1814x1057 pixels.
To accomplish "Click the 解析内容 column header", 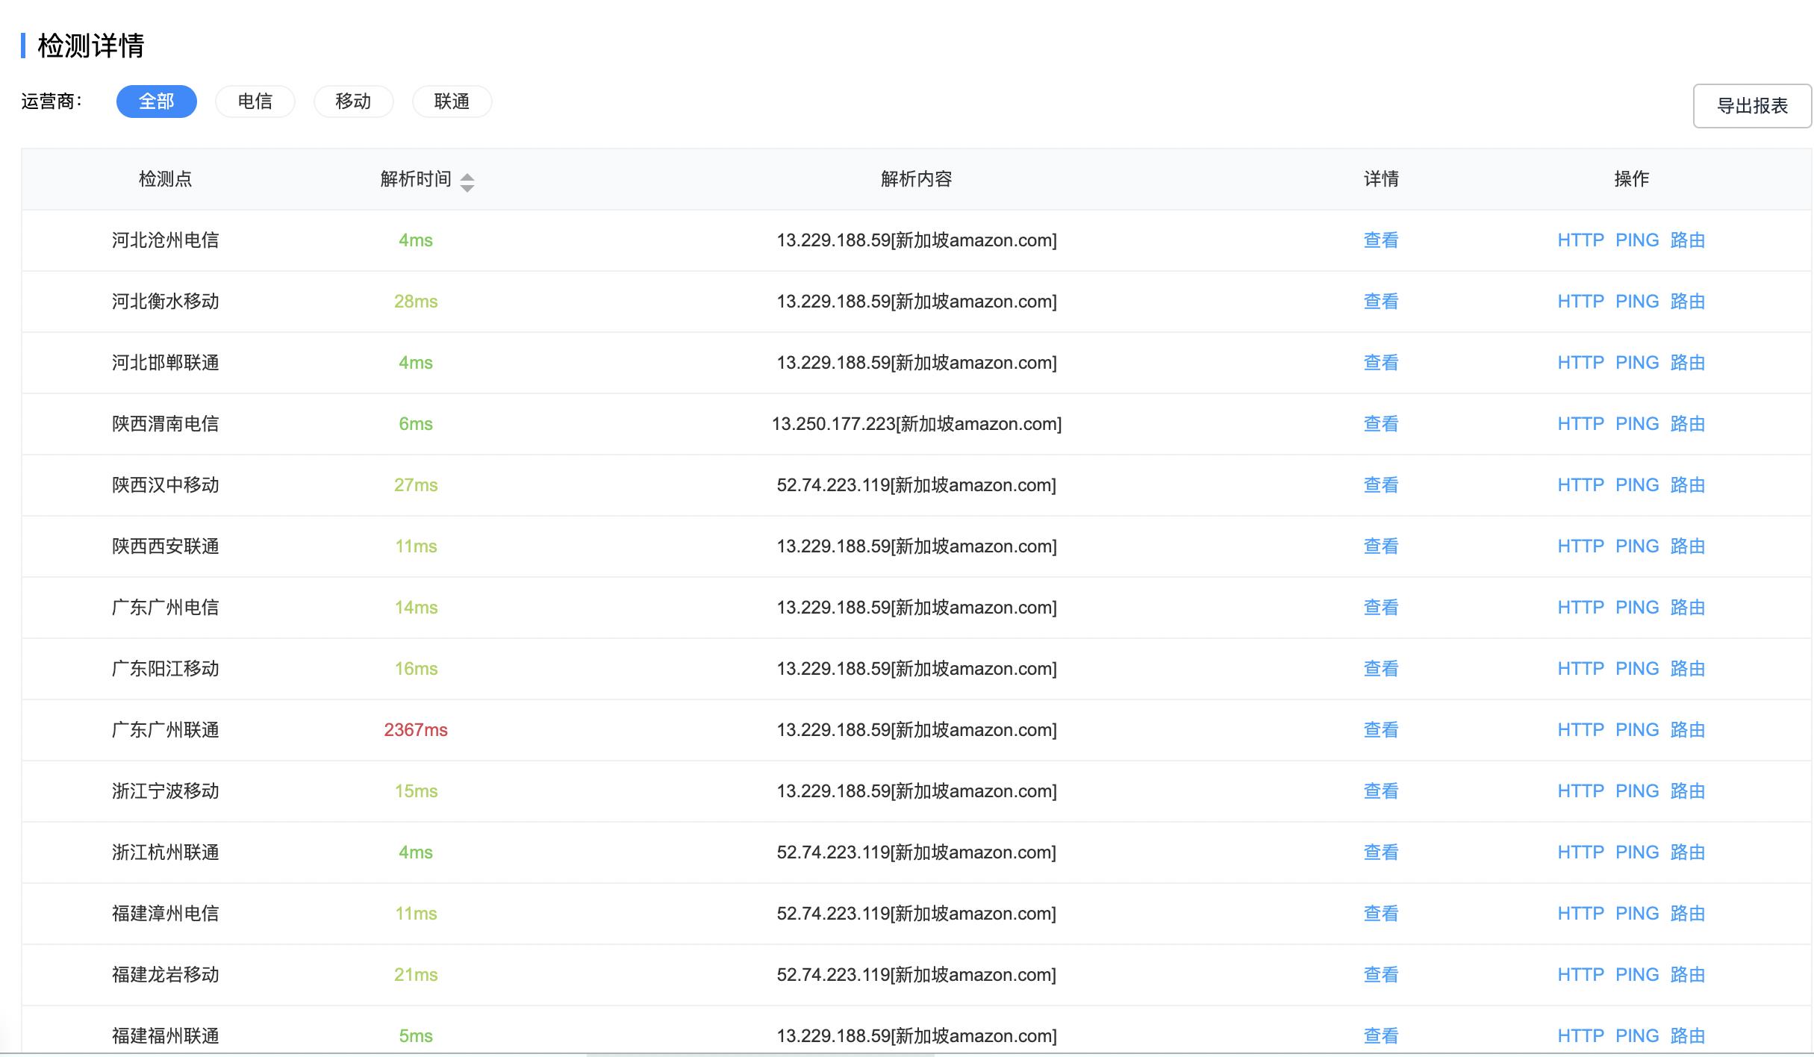I will [917, 179].
